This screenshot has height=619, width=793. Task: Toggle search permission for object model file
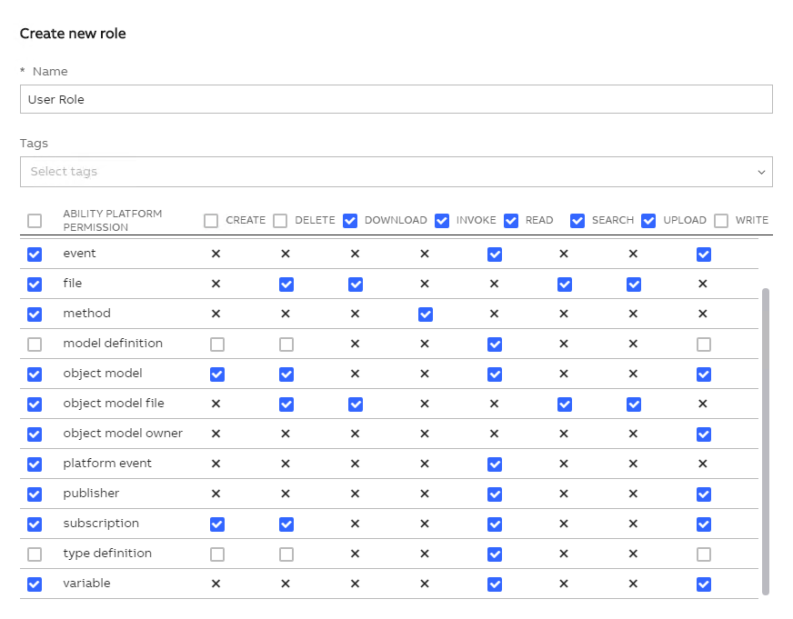click(565, 404)
